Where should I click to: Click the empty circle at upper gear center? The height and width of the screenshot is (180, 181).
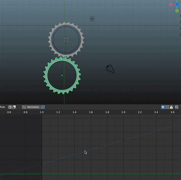[x=66, y=40]
